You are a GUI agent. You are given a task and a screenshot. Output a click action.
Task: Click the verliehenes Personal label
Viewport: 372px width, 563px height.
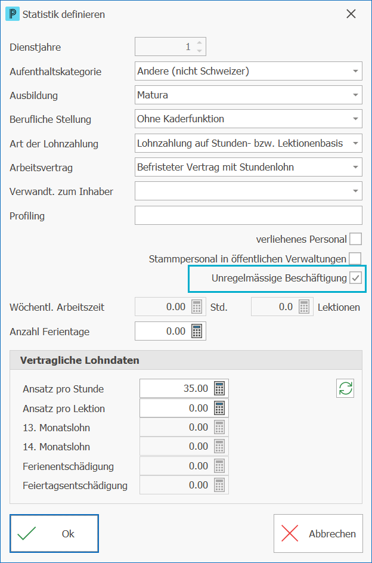tap(301, 240)
